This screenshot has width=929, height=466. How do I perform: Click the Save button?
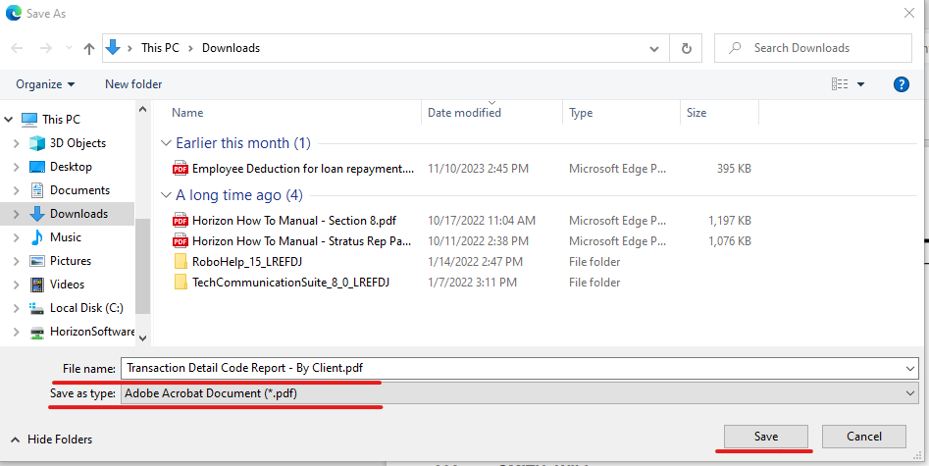tap(765, 437)
